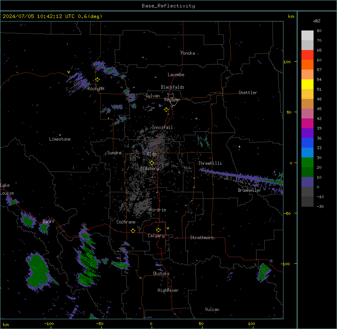Click the yellow V marker northwest of RockyMH
This screenshot has width=337, height=329.
pos(68,72)
